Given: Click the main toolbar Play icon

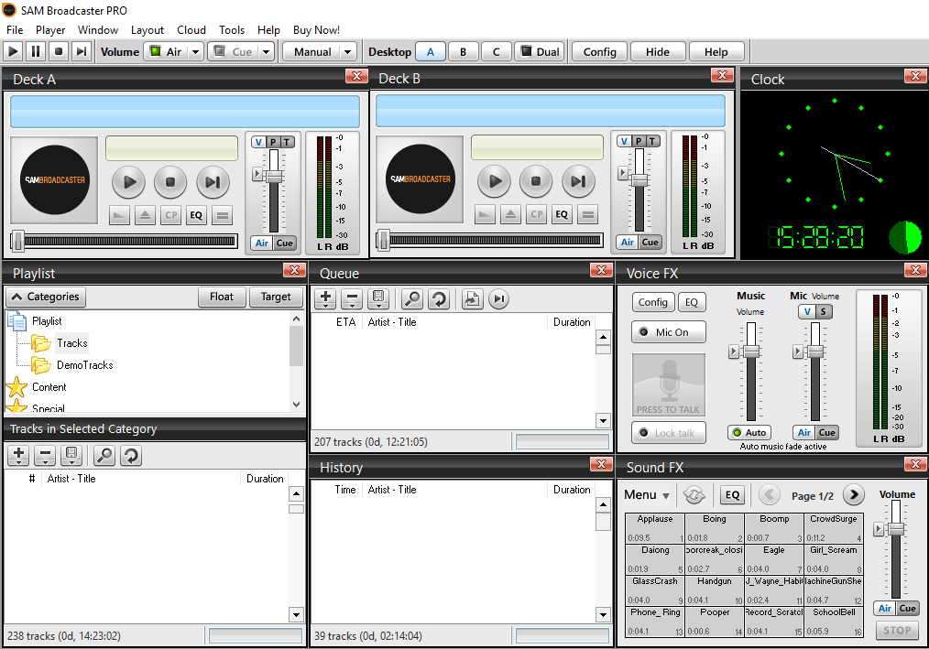Looking at the screenshot, I should coord(13,51).
